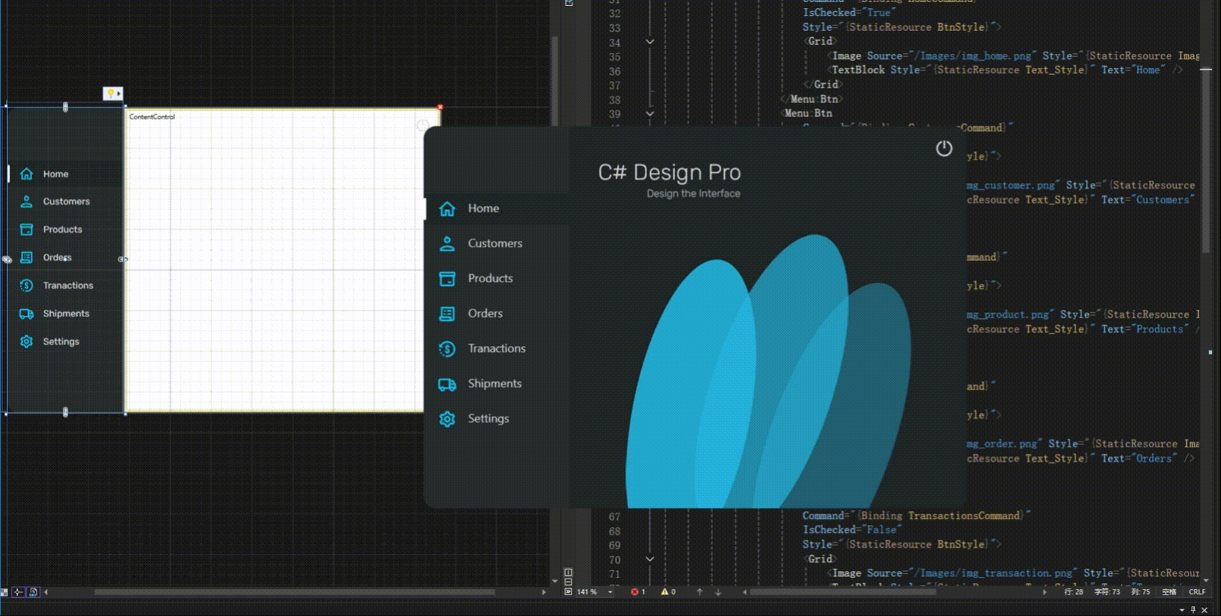
Task: Select horizontal split layout icon
Action: 568,581
